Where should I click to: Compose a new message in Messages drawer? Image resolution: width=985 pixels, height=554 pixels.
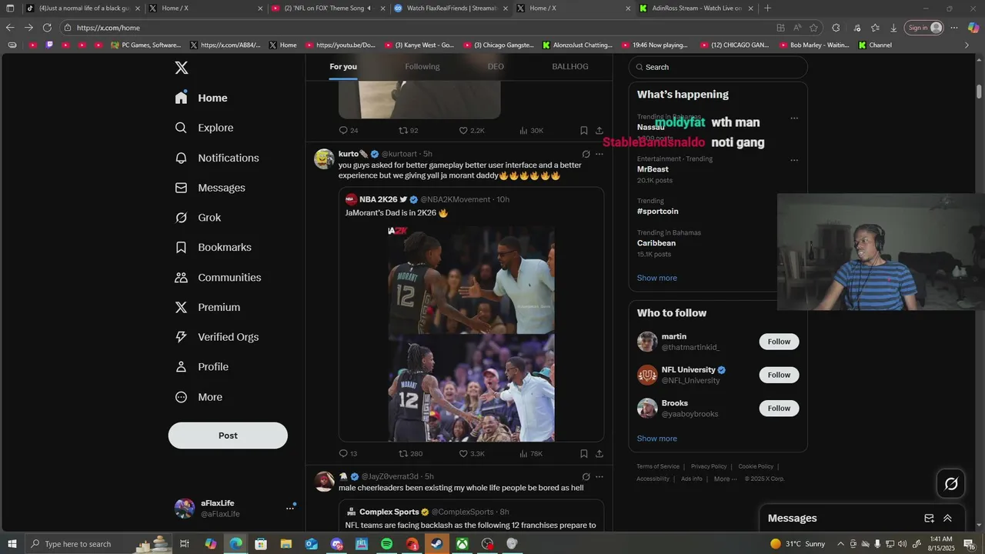929,519
